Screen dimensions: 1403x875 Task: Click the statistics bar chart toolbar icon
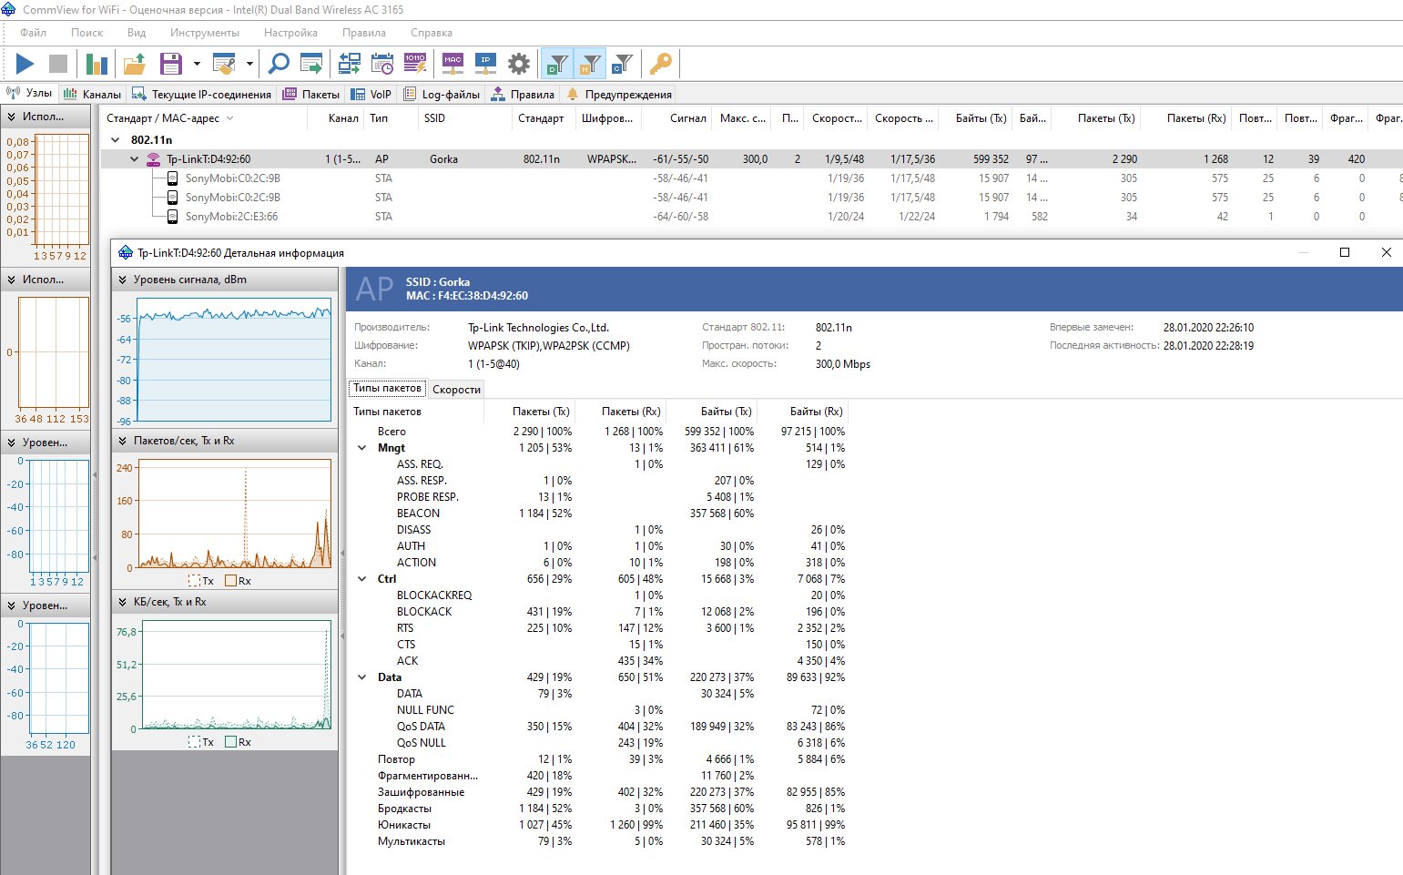97,64
